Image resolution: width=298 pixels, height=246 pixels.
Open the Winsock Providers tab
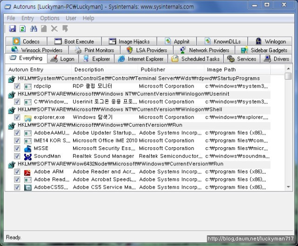[x=37, y=50]
